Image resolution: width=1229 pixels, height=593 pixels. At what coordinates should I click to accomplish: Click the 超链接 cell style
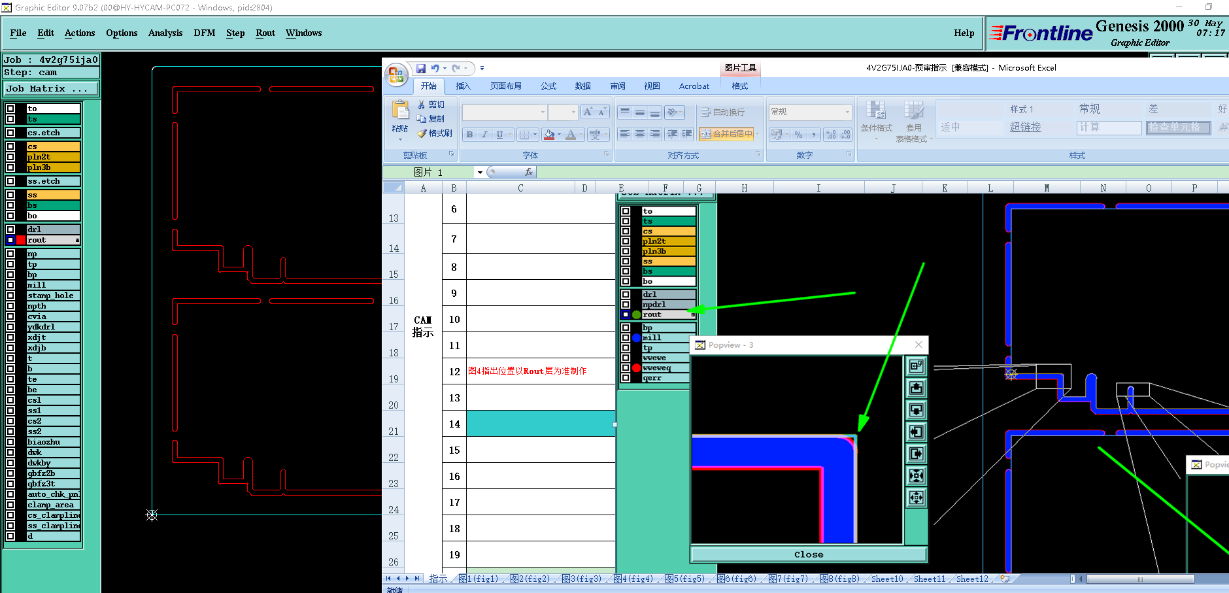pyautogui.click(x=1025, y=127)
